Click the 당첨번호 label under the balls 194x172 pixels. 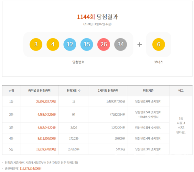coord(78,62)
